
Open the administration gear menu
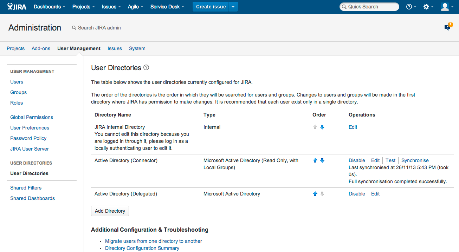point(428,7)
